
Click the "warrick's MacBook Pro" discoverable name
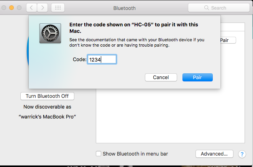tap(47, 117)
